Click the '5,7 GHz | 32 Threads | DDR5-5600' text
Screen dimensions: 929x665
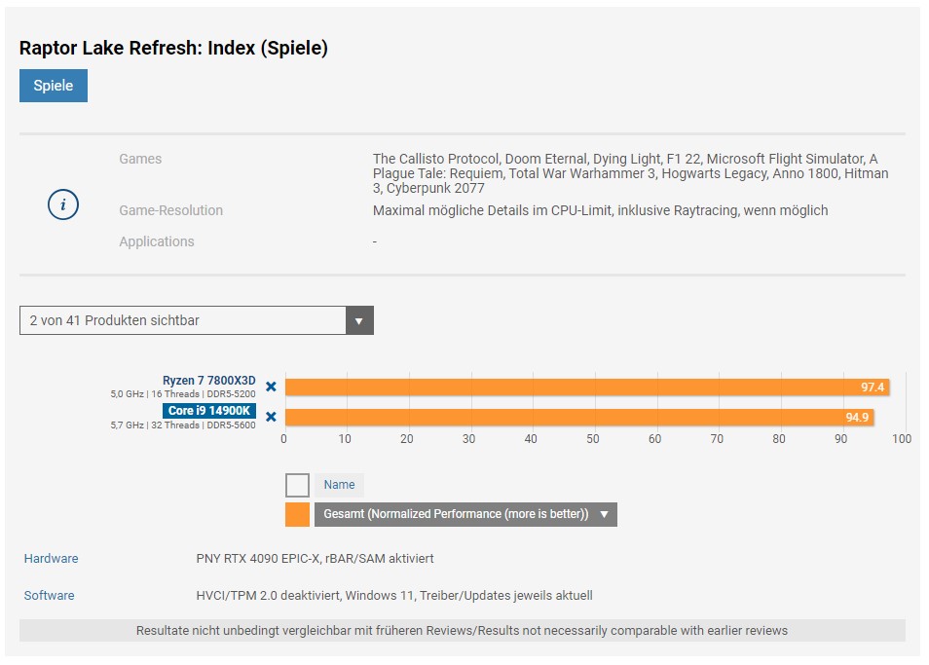(183, 425)
